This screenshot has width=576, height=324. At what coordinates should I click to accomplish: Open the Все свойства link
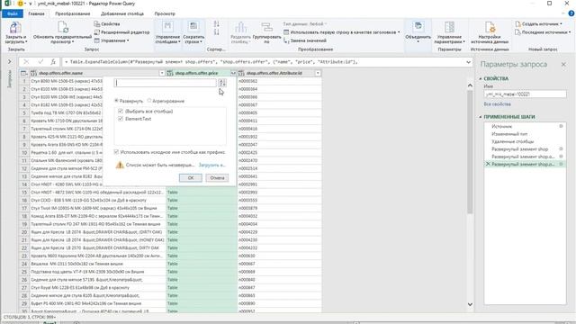pos(497,104)
